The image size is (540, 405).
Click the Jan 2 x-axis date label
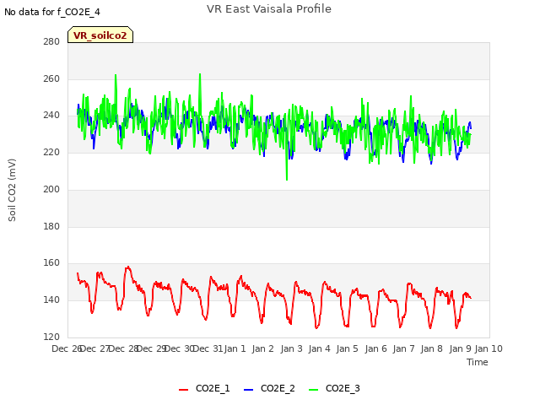tap(262, 348)
